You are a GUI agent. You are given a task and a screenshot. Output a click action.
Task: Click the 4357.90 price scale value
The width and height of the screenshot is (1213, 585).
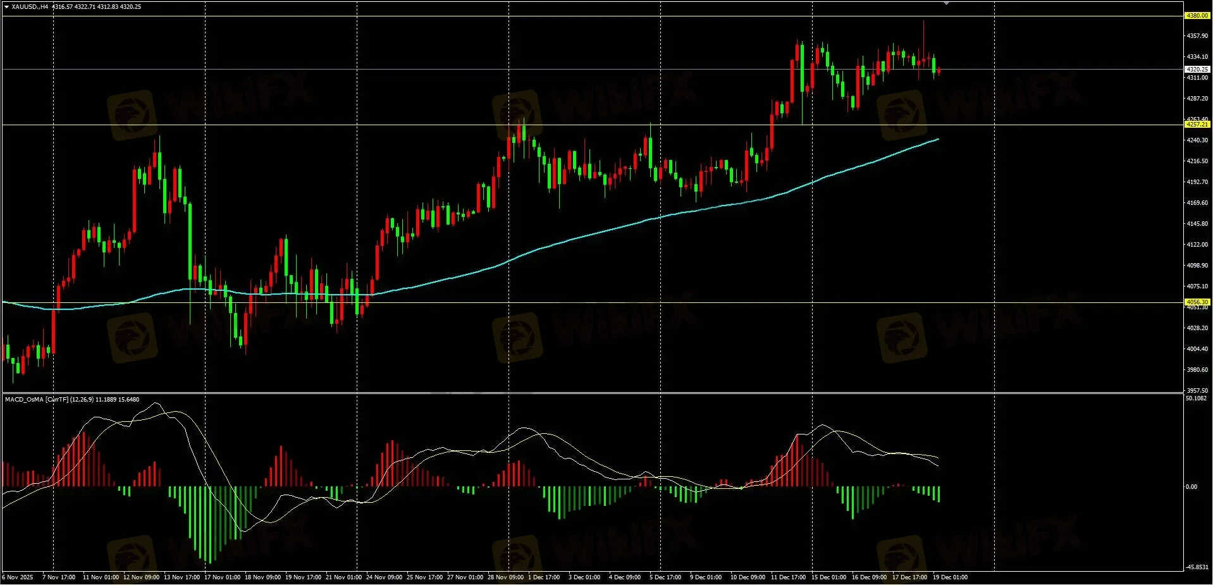(x=1197, y=36)
